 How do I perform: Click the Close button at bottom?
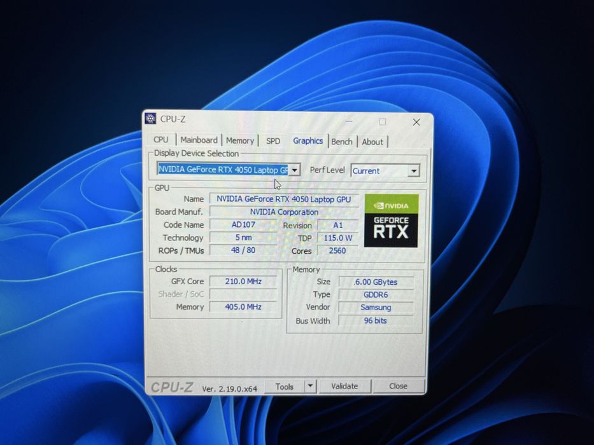point(398,386)
